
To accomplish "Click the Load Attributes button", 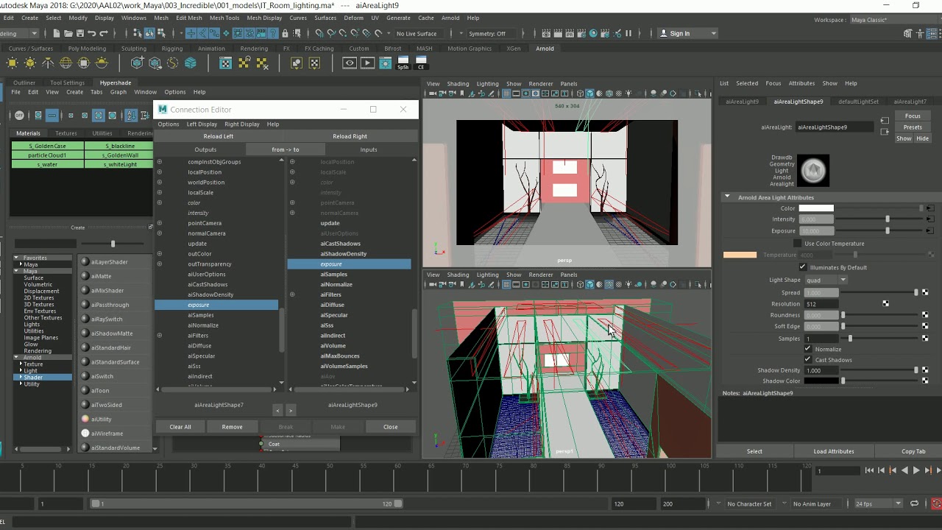I will [834, 451].
